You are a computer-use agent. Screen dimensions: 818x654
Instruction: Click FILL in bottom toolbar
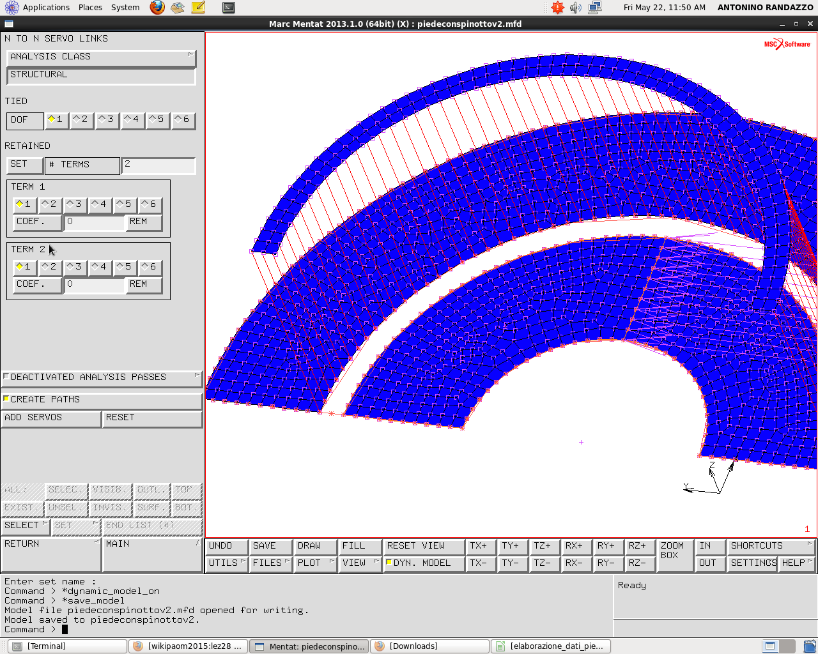360,546
